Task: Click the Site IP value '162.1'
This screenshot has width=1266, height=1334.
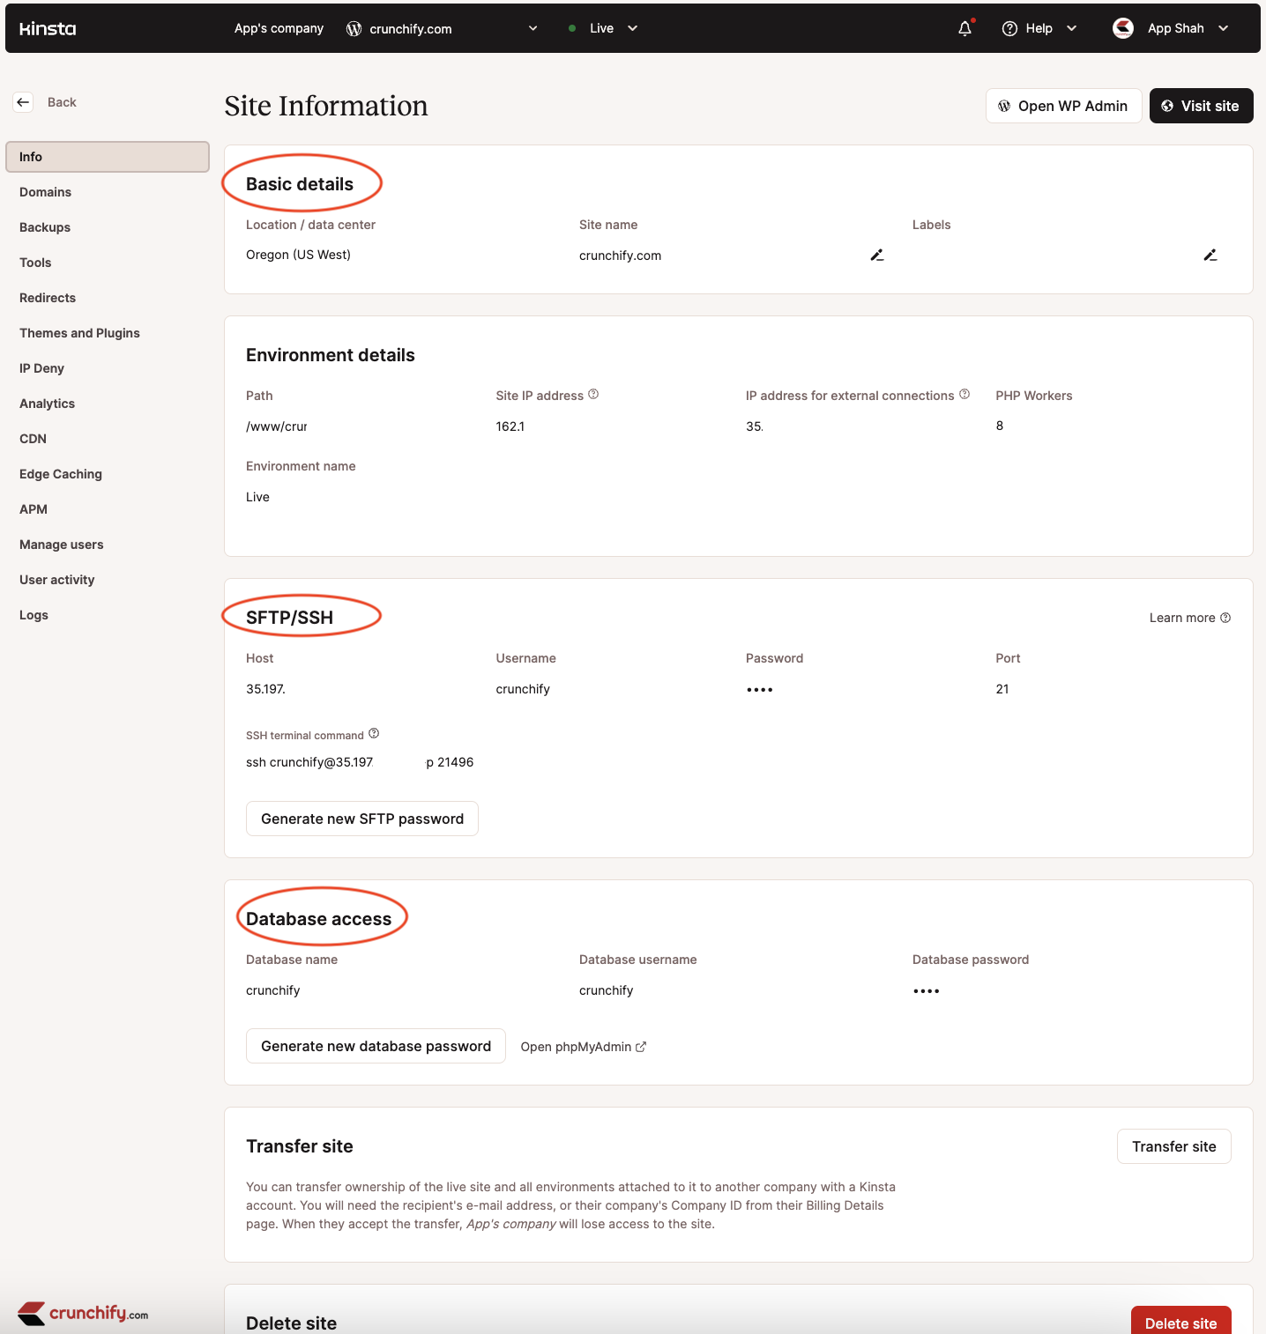Action: tap(510, 426)
